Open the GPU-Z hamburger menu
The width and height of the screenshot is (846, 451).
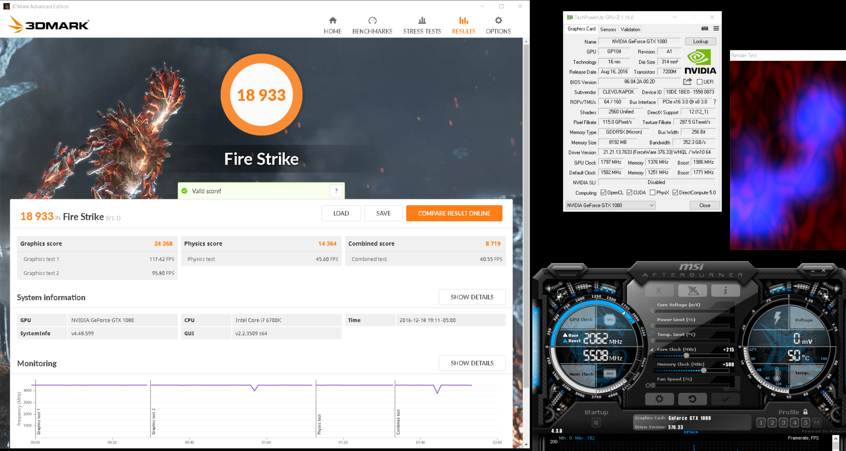(x=716, y=28)
